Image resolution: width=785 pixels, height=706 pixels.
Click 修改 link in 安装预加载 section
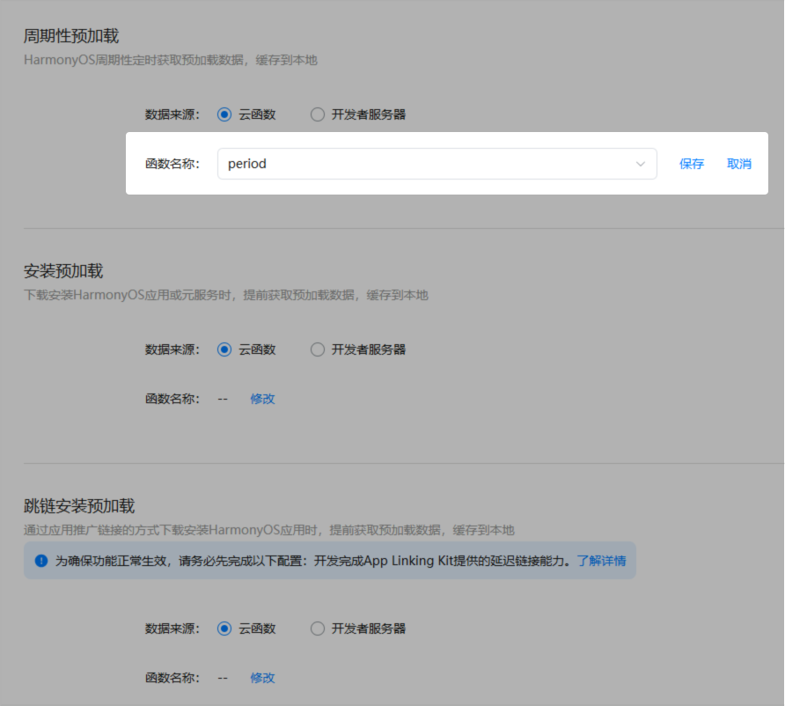tap(262, 399)
